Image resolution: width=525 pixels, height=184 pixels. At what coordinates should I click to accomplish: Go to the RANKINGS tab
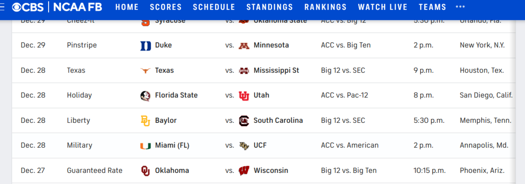tap(325, 7)
